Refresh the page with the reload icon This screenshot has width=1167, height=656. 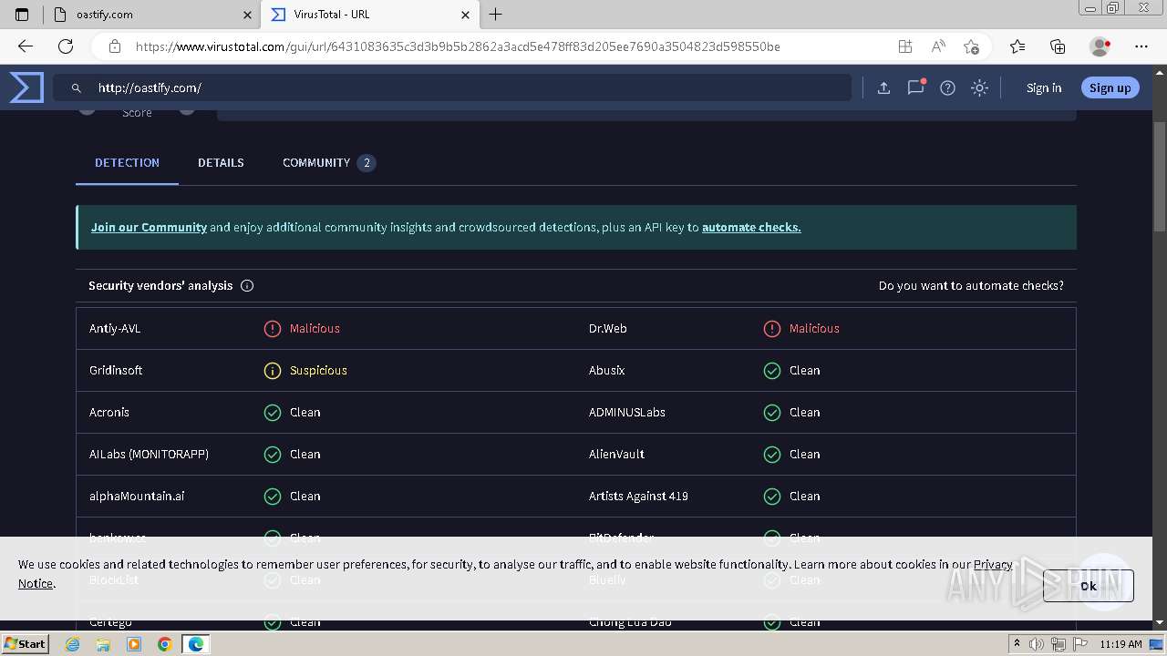tap(66, 46)
